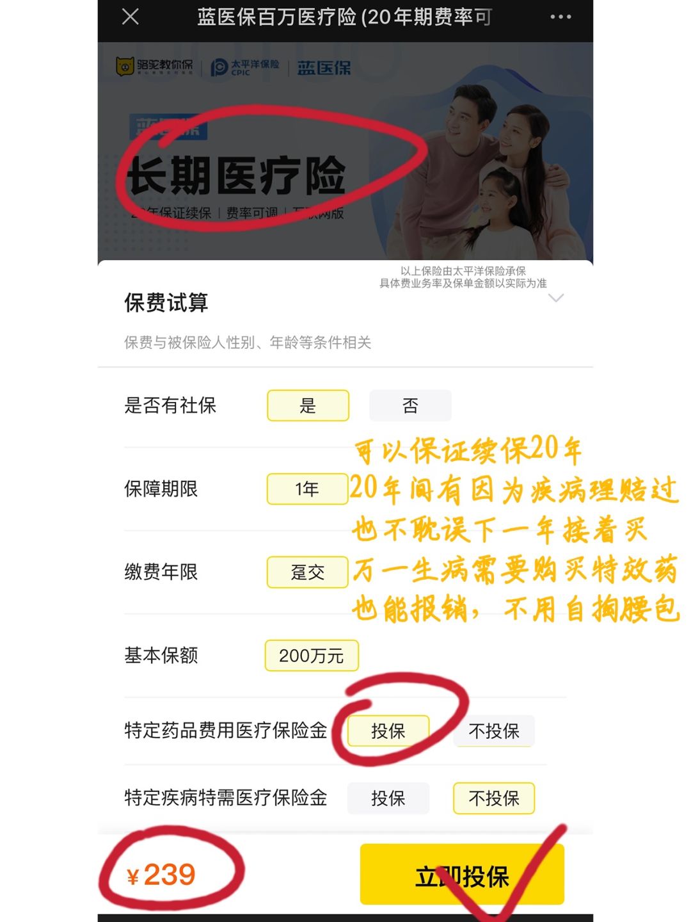This screenshot has width=691, height=922.
Task: Choose the 趸交 缴费年限 option
Action: pyautogui.click(x=308, y=572)
